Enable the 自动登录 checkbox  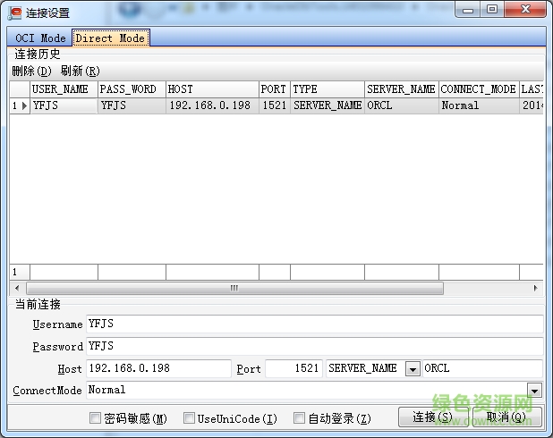[x=300, y=418]
